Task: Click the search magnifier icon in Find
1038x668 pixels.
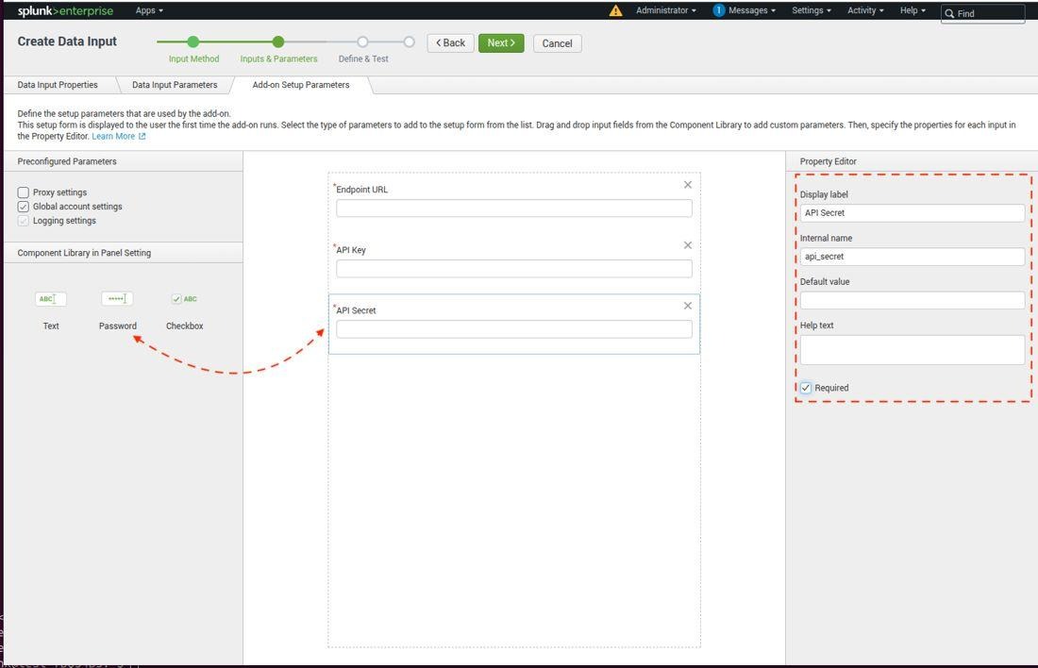Action: (949, 13)
